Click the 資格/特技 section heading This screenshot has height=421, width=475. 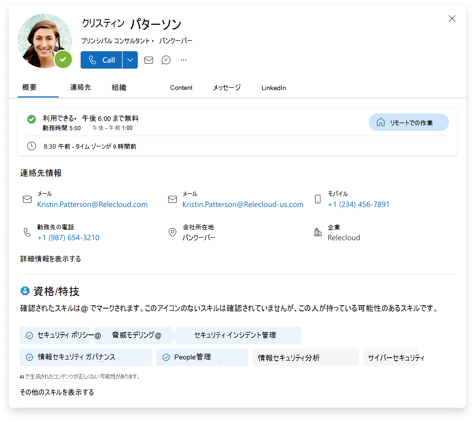click(x=56, y=291)
